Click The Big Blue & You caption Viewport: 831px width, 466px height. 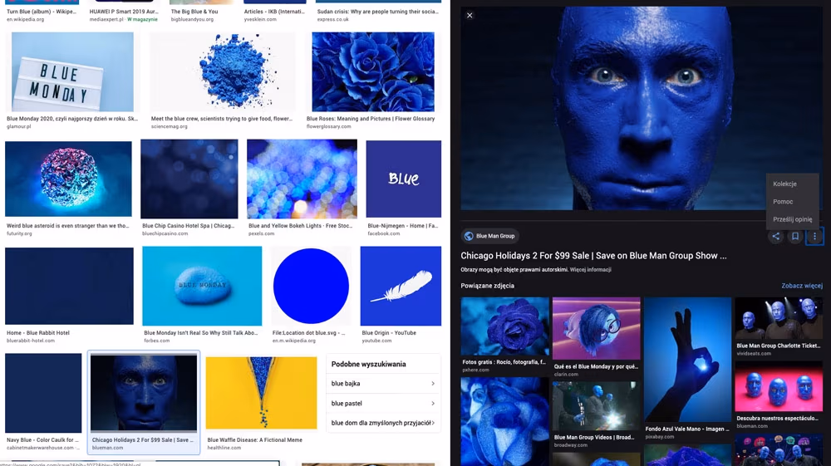point(194,12)
